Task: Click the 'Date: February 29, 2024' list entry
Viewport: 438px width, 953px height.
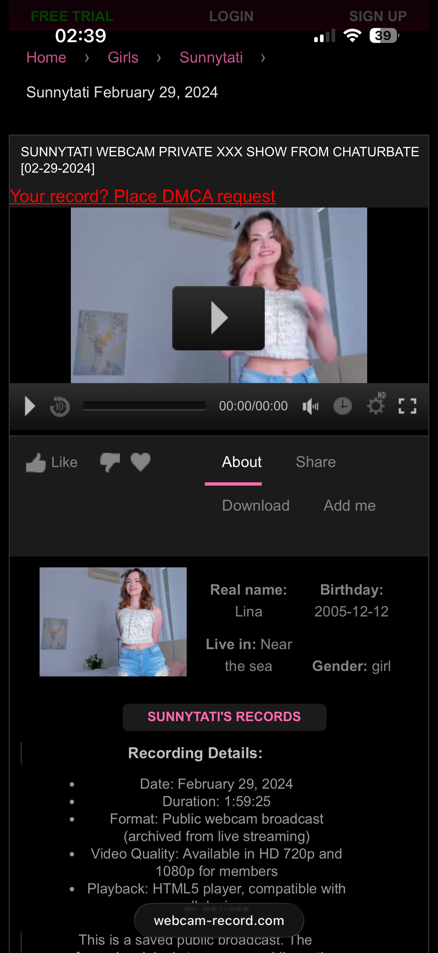Action: coord(216,784)
